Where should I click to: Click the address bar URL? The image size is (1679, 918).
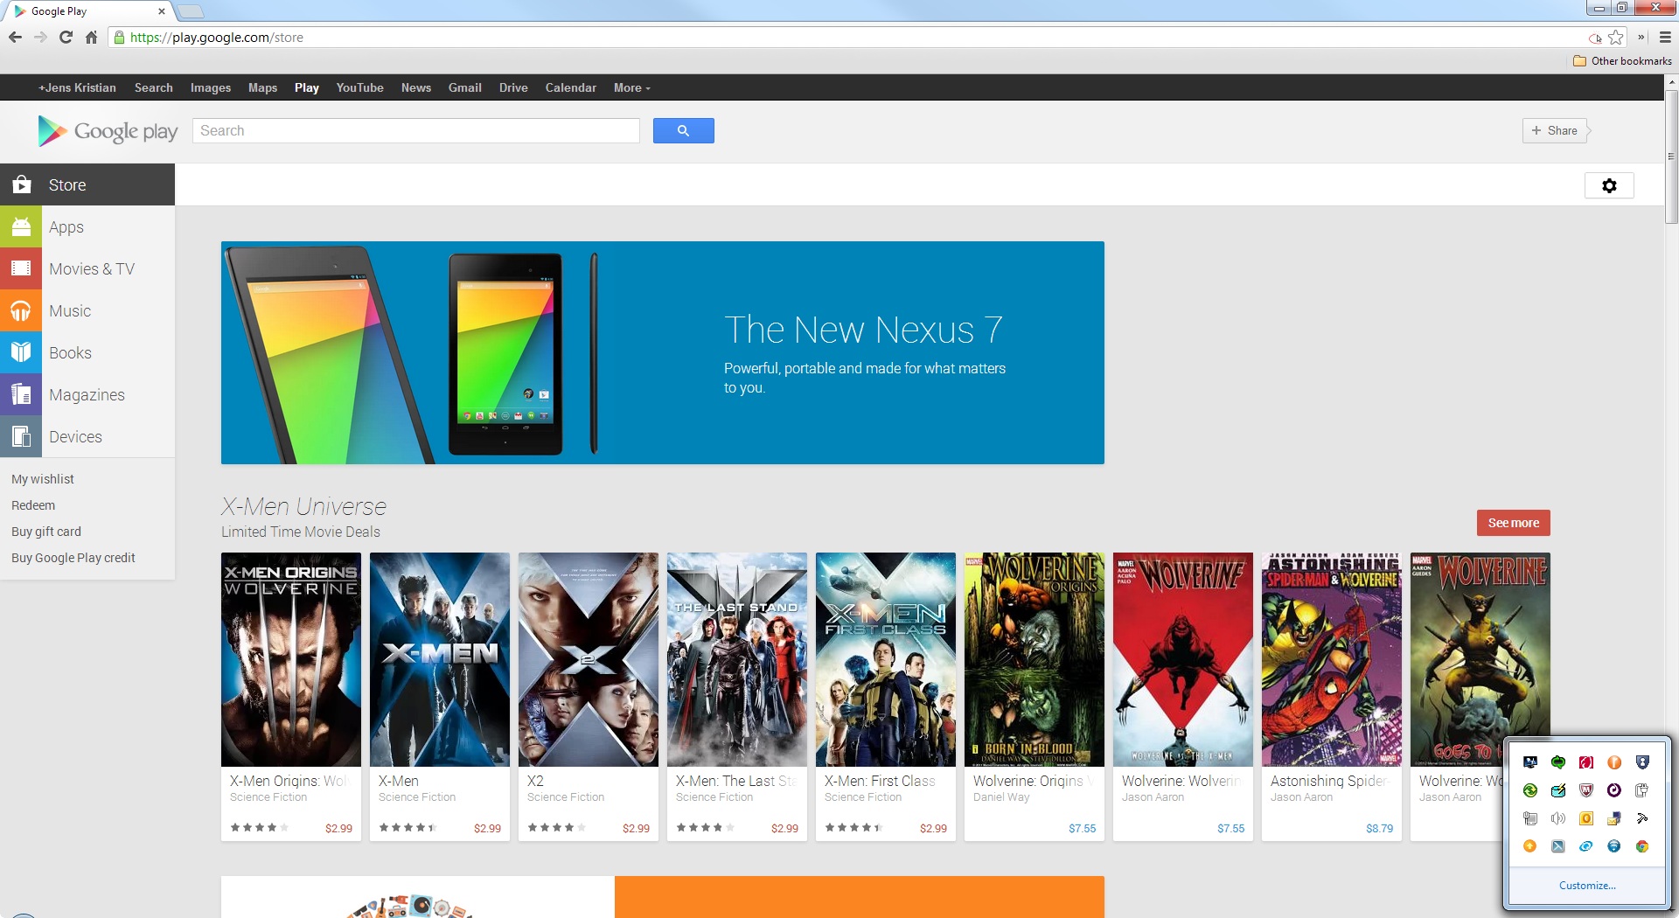coord(216,37)
